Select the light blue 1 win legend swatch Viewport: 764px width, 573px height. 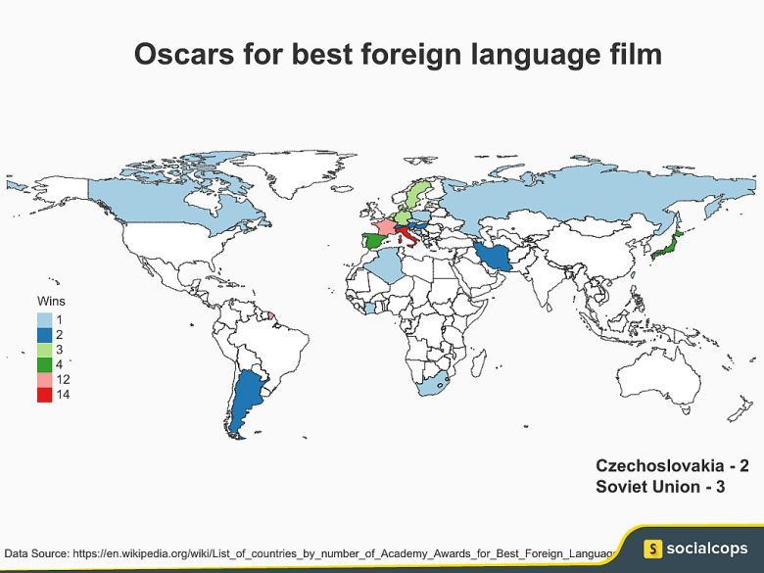pos(45,319)
